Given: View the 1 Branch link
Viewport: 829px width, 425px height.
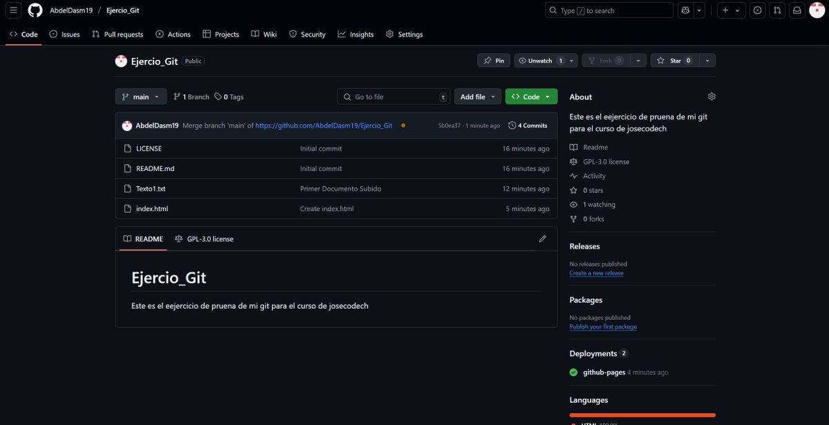Looking at the screenshot, I should click(x=191, y=97).
